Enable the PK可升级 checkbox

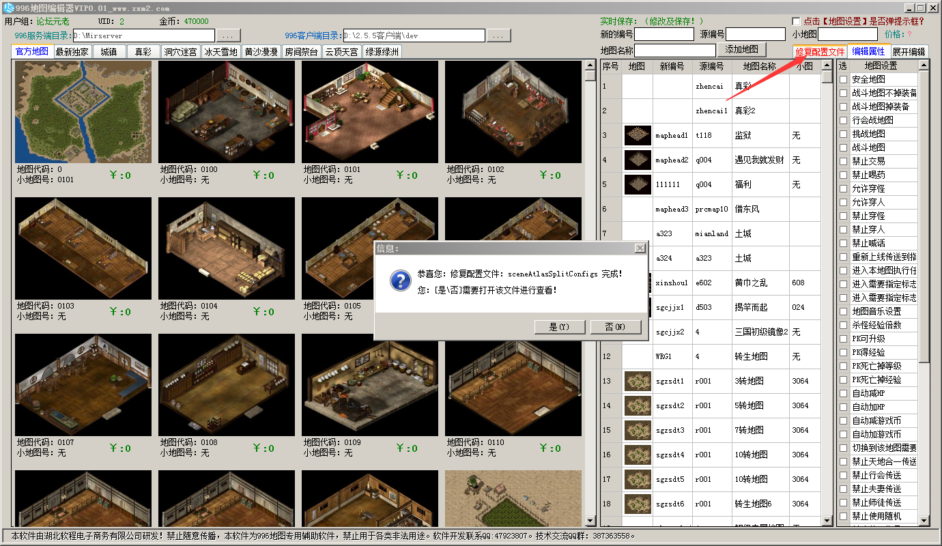(844, 339)
